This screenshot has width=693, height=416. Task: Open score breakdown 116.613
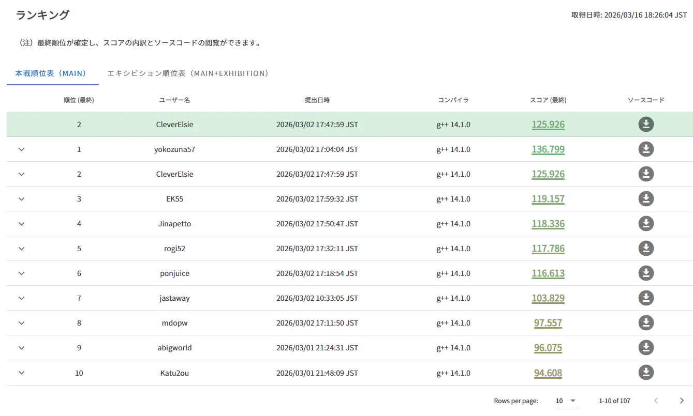coord(548,273)
